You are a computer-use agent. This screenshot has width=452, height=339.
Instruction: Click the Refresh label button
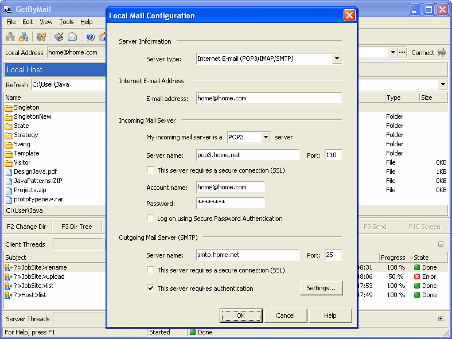point(17,85)
